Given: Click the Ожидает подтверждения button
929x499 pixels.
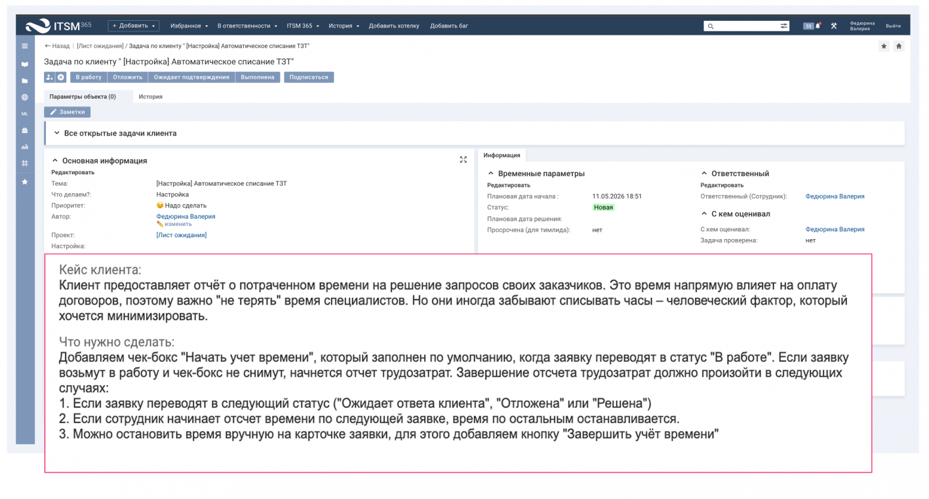Looking at the screenshot, I should tap(191, 77).
